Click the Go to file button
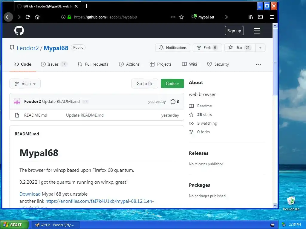This screenshot has height=229, width=306. coord(145,83)
